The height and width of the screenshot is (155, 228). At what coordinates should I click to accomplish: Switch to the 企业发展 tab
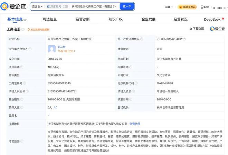[x=149, y=19]
